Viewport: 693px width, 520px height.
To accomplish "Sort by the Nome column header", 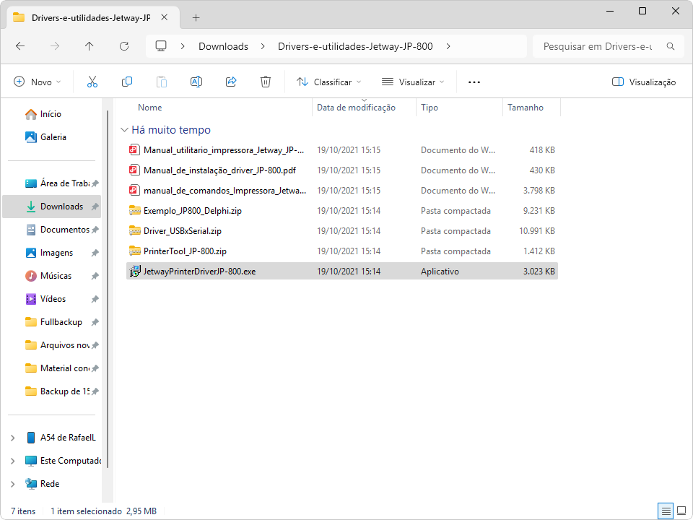I will pos(150,108).
